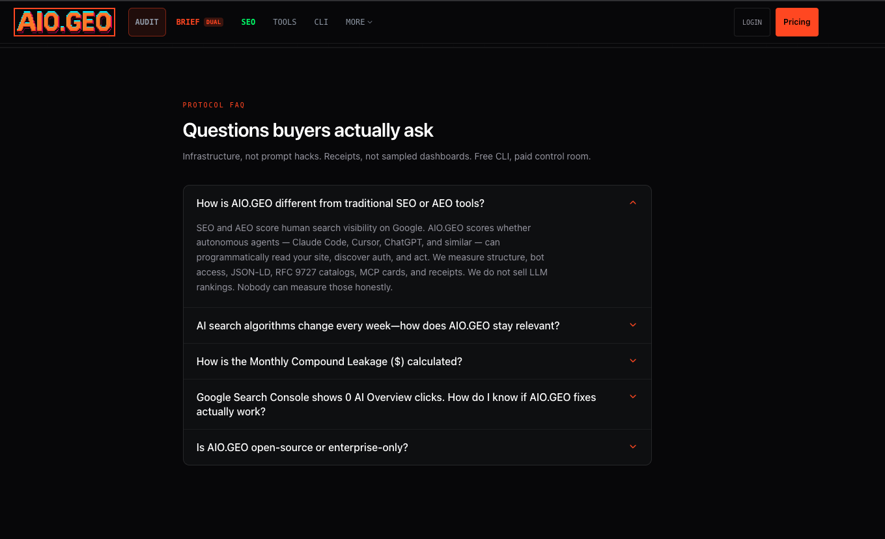Screen dimensions: 885x539
Task: Go to the BRIEF nav item
Action: [x=199, y=22]
